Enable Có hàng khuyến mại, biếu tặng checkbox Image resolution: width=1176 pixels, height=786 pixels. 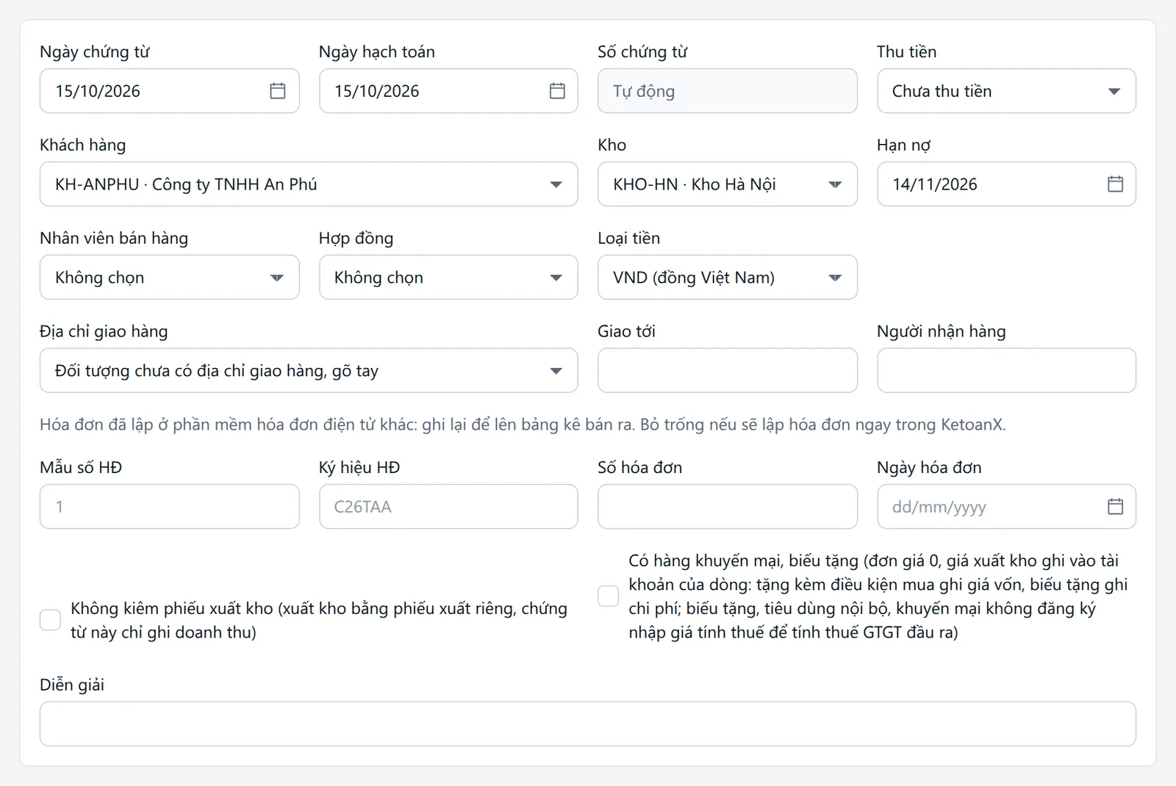pyautogui.click(x=608, y=596)
